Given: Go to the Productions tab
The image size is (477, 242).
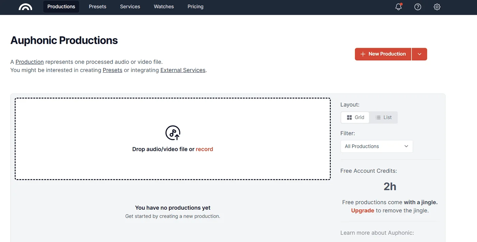Looking at the screenshot, I should point(61,6).
